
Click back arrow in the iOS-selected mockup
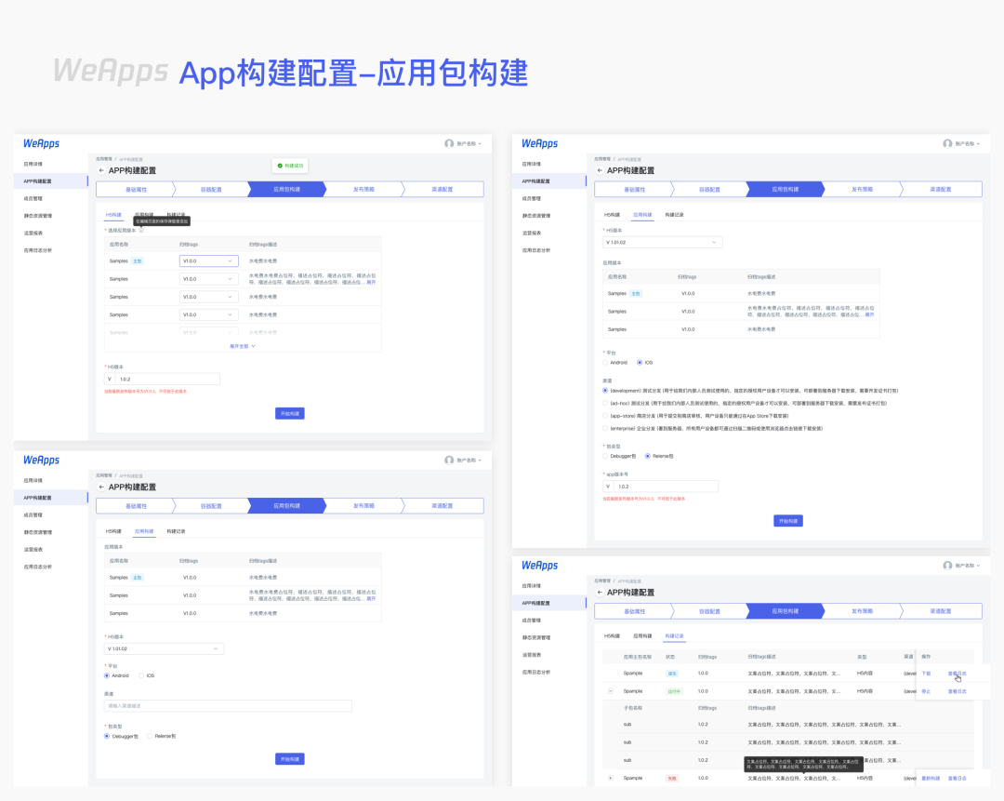pos(600,170)
